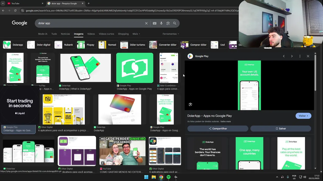Reload the page with the refresh icon

(x=15, y=11)
